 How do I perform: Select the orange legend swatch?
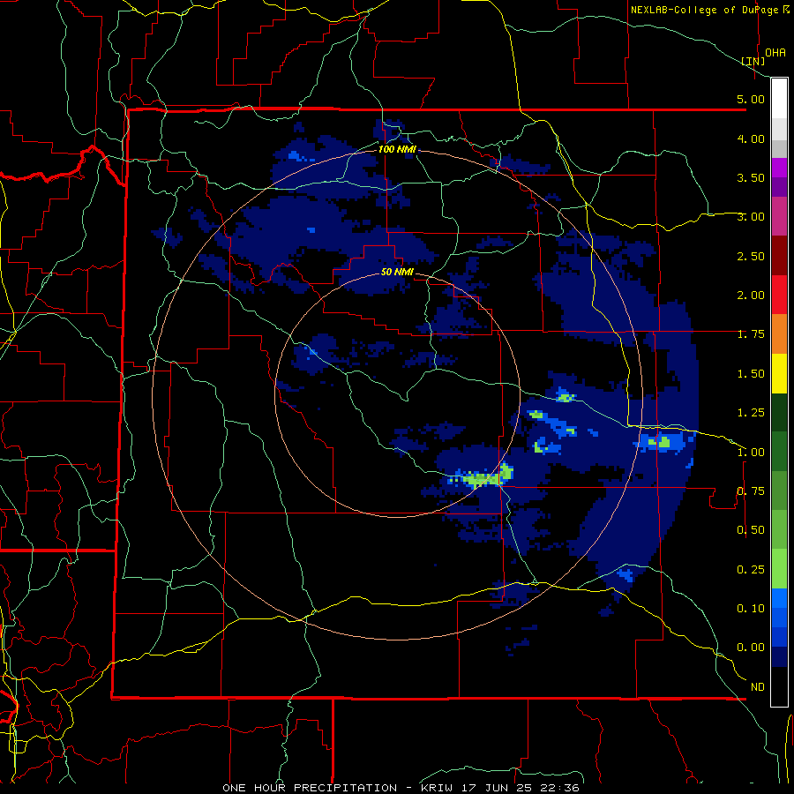click(x=779, y=334)
